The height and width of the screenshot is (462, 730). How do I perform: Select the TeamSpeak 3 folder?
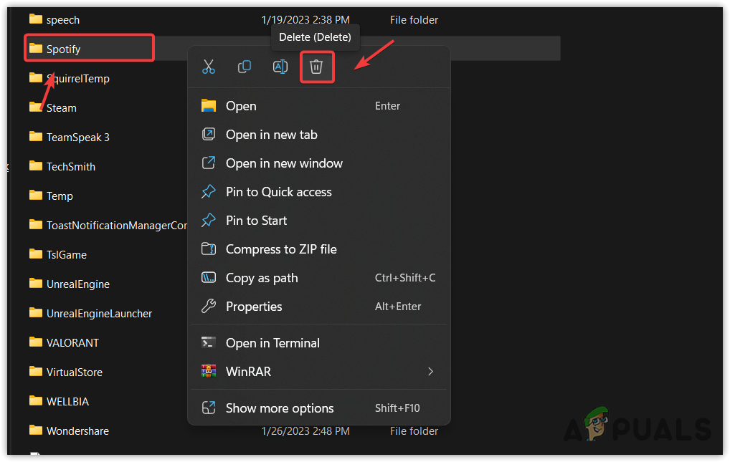(77, 138)
